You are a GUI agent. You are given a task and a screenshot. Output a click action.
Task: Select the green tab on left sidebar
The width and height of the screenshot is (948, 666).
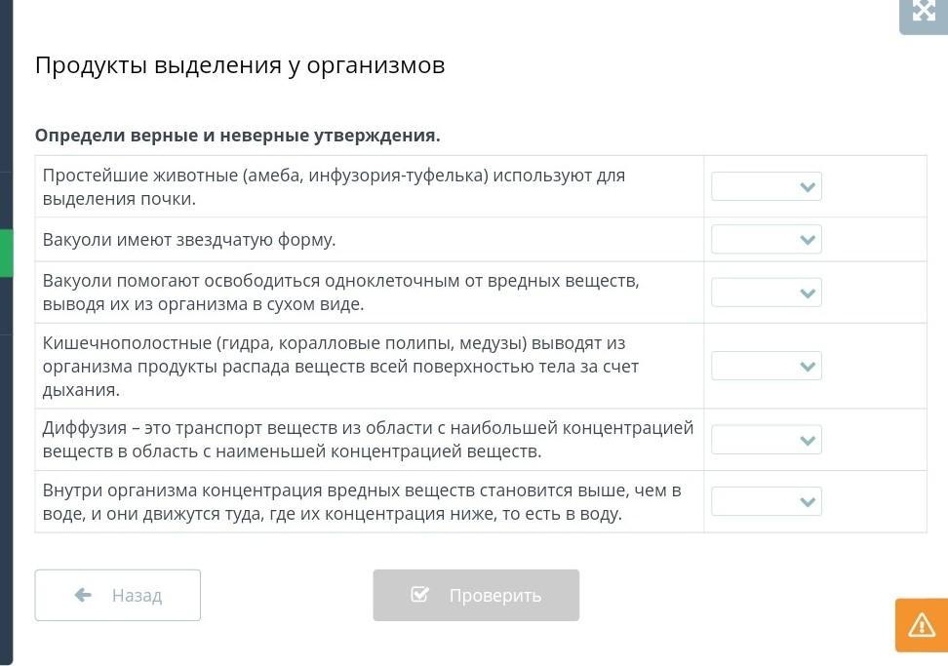click(x=6, y=254)
